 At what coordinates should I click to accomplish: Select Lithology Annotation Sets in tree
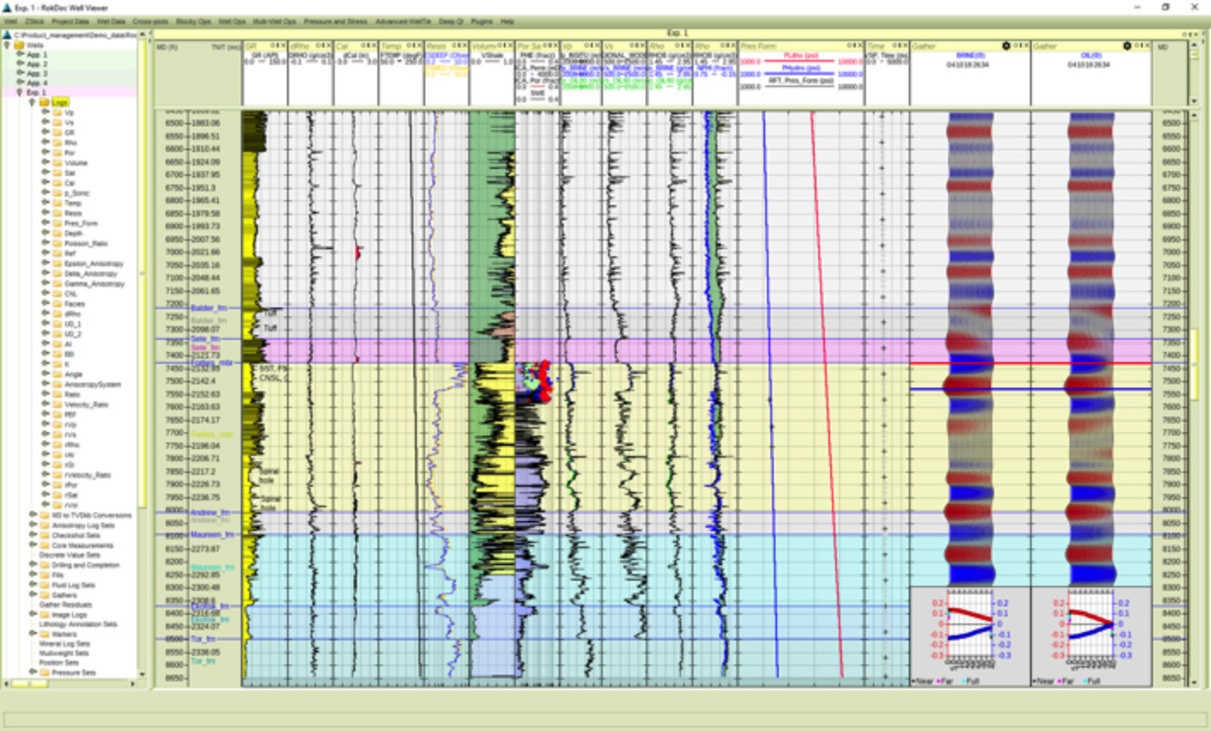(x=78, y=624)
